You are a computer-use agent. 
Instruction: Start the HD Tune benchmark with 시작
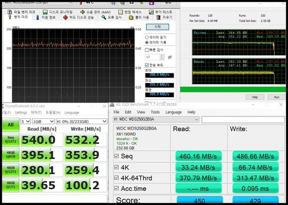[x=157, y=27]
